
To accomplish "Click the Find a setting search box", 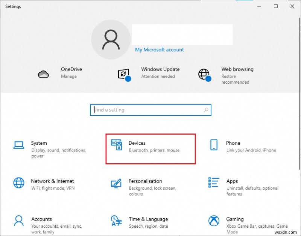I will [147, 110].
